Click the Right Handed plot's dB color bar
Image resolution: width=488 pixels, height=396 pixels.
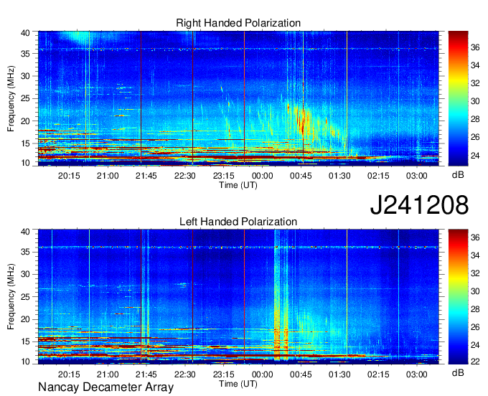(x=458, y=98)
